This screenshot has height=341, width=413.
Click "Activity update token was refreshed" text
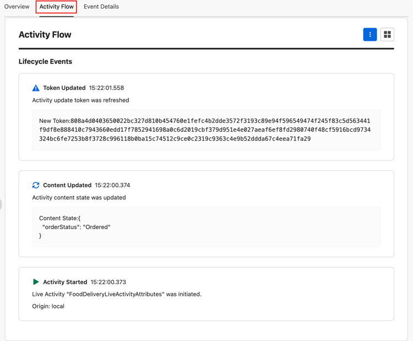click(x=80, y=100)
